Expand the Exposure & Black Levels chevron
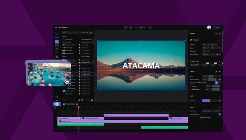Screen dimensions: 246x140 220,83
